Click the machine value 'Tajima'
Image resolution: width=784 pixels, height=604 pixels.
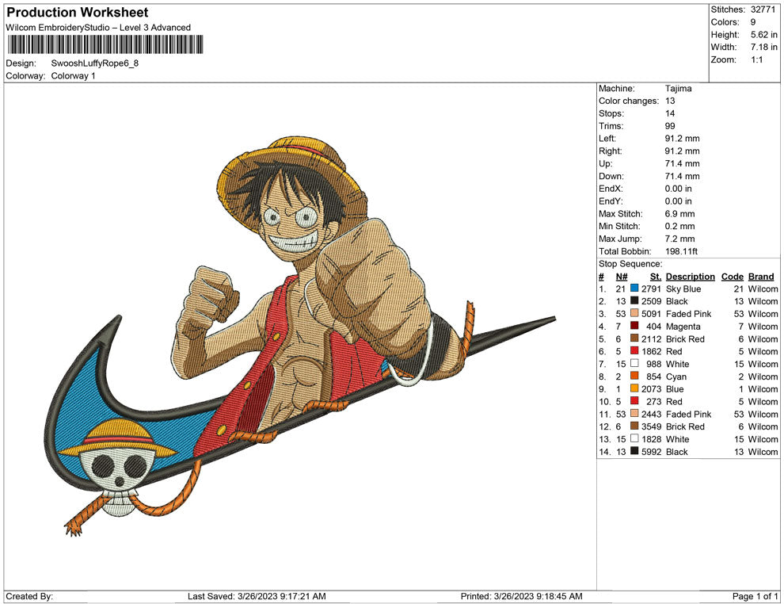pos(679,89)
